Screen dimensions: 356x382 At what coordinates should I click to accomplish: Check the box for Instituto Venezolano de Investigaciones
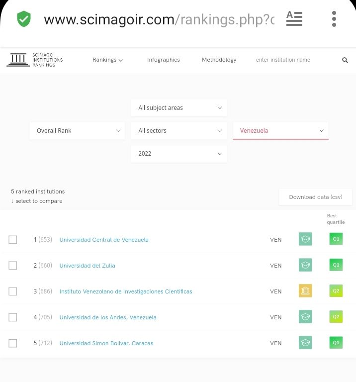point(12,291)
